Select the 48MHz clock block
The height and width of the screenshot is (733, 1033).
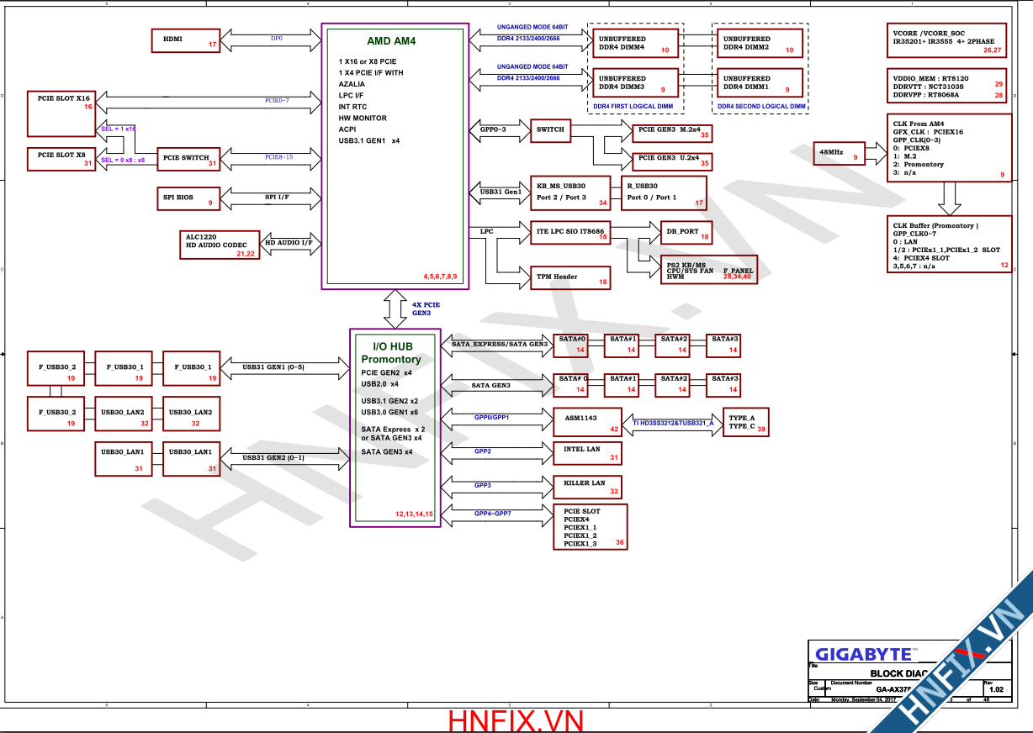[x=839, y=153]
